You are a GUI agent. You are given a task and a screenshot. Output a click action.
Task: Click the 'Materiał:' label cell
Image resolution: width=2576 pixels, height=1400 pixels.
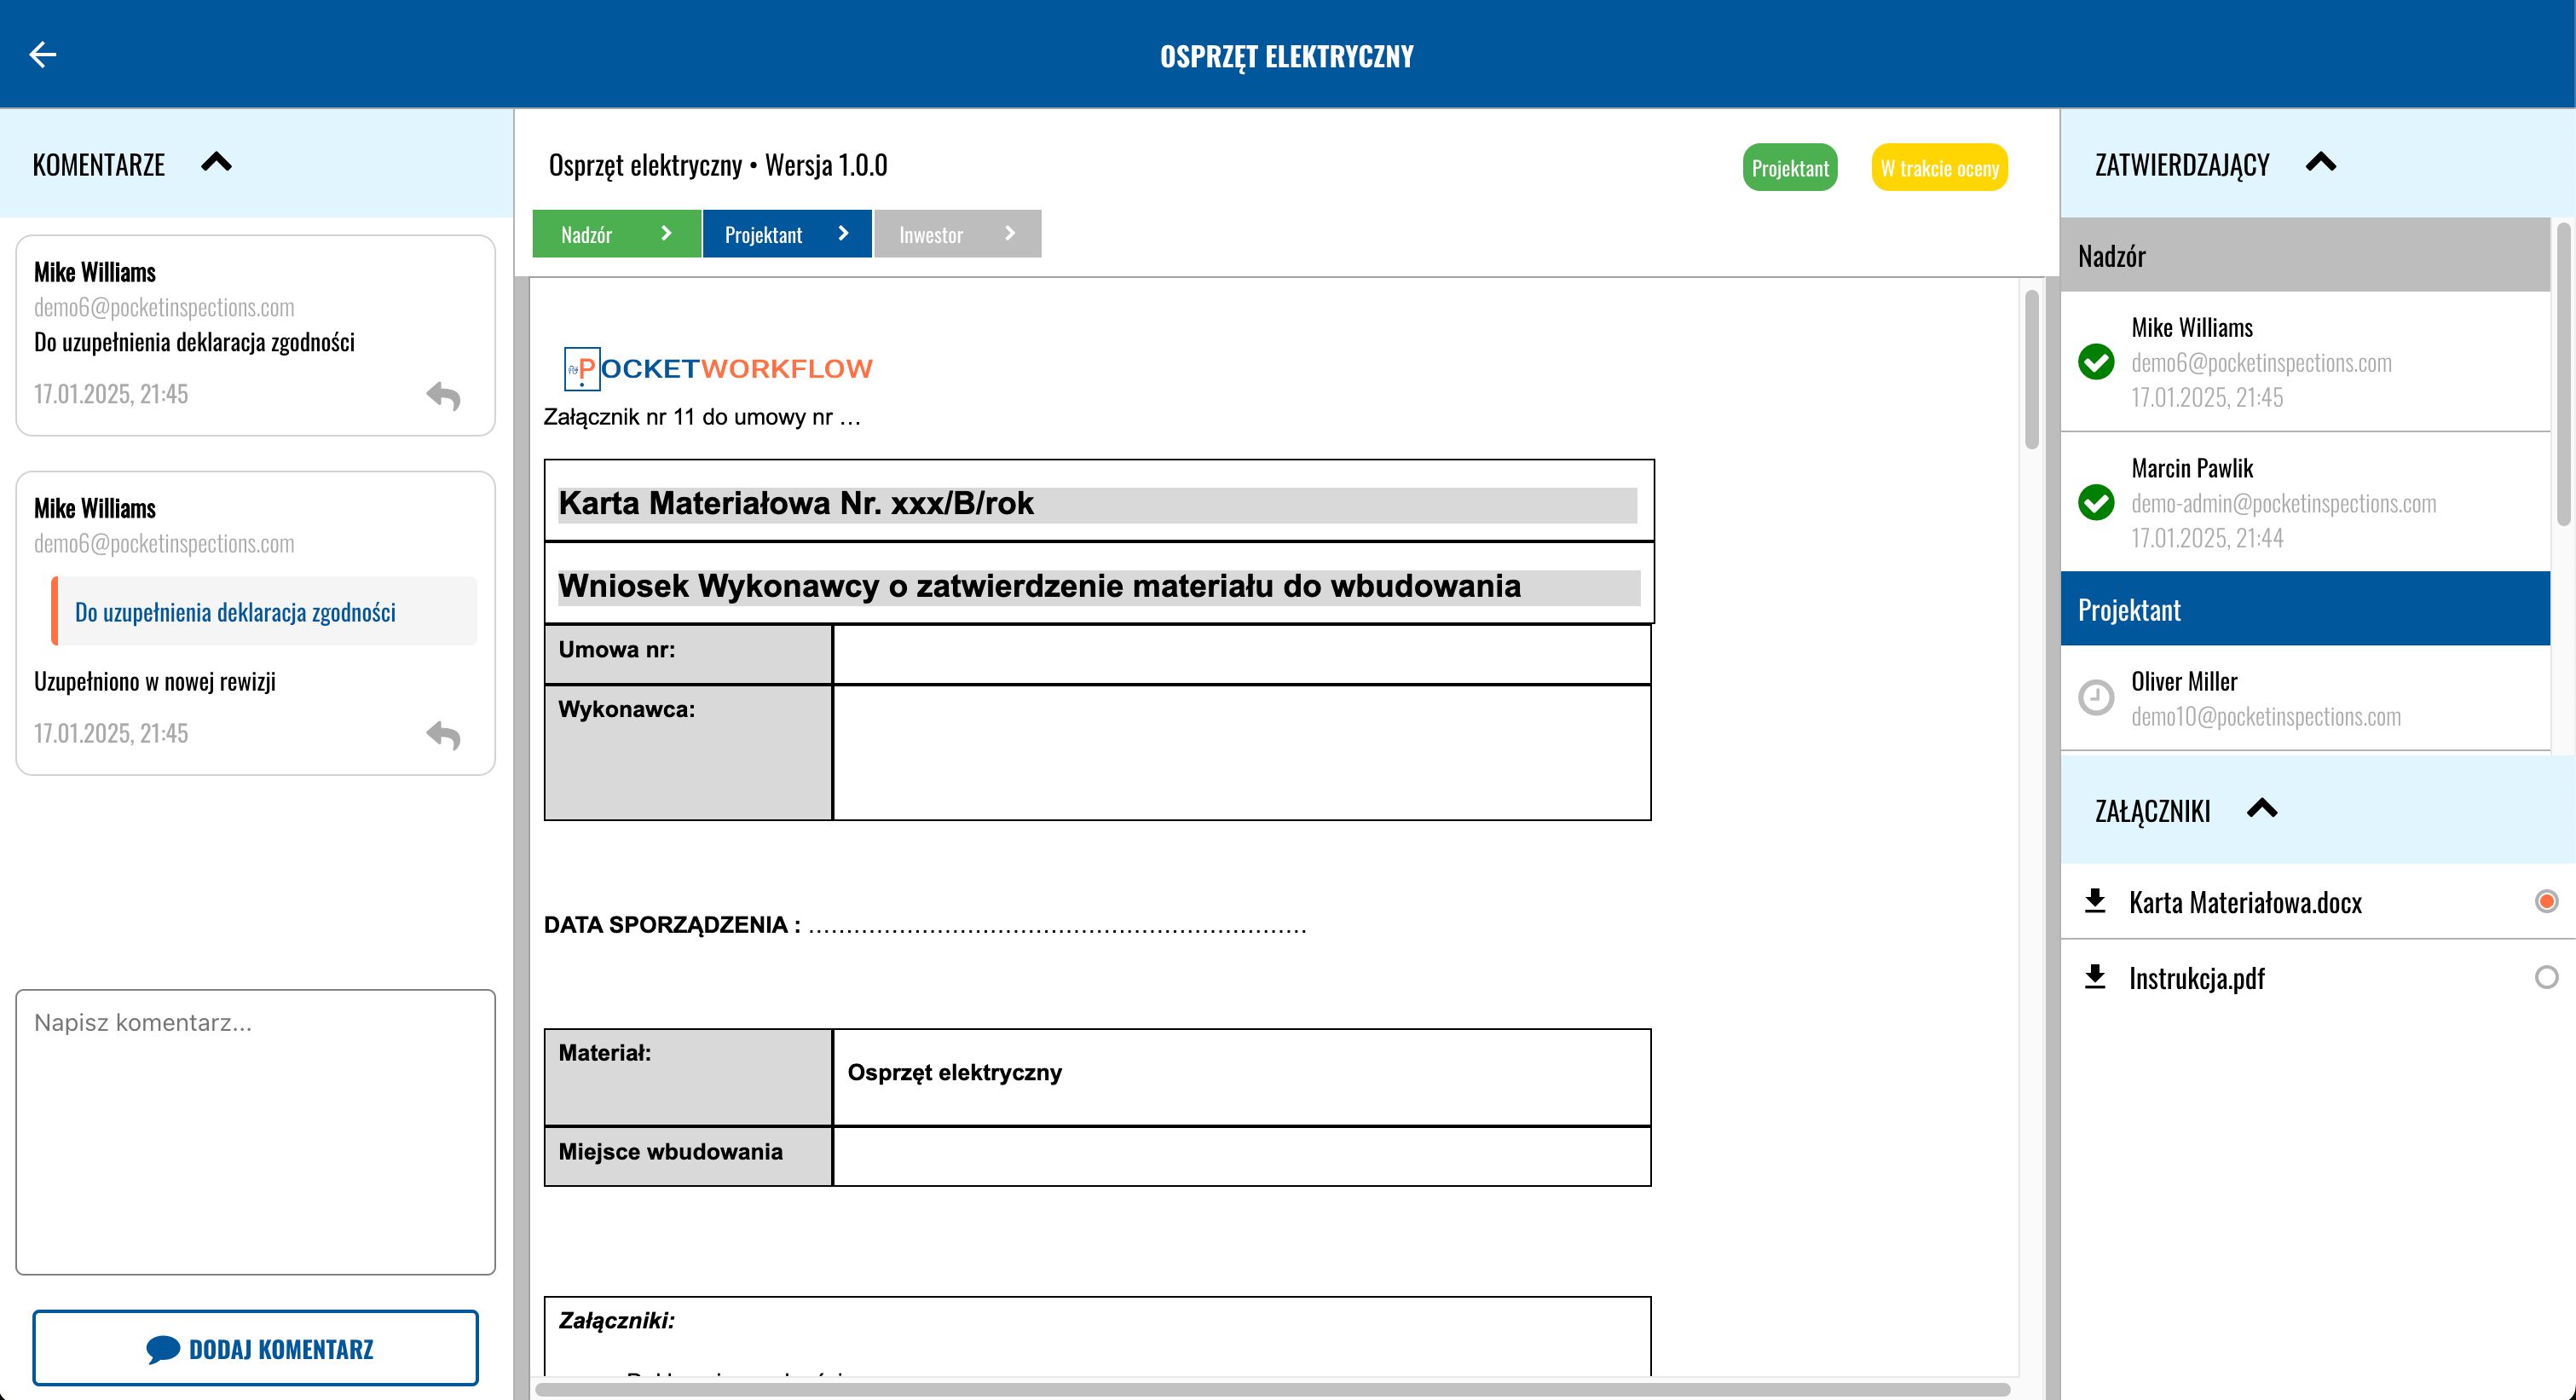(x=688, y=1077)
